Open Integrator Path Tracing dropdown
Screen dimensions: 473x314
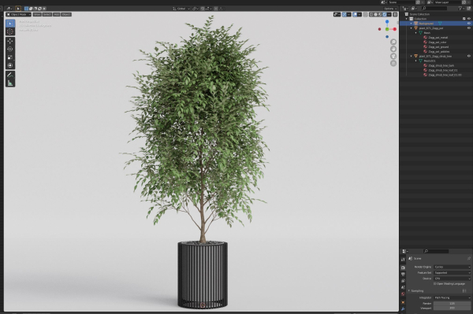click(x=452, y=297)
